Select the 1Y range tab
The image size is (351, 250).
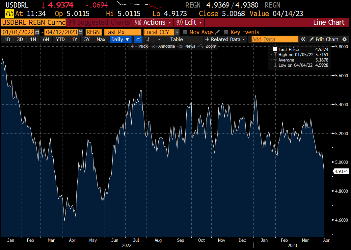pos(74,39)
